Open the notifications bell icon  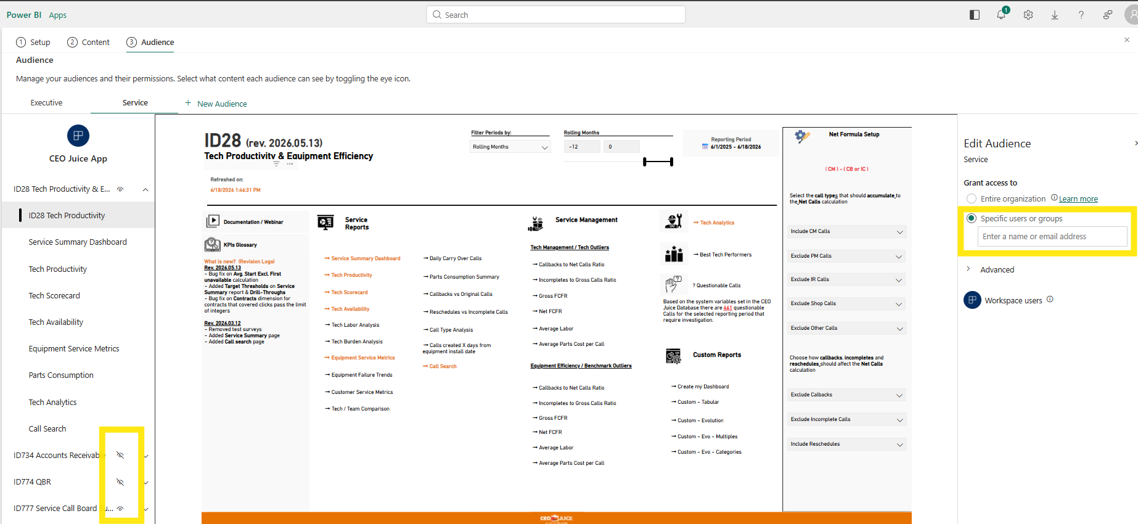click(x=1001, y=14)
